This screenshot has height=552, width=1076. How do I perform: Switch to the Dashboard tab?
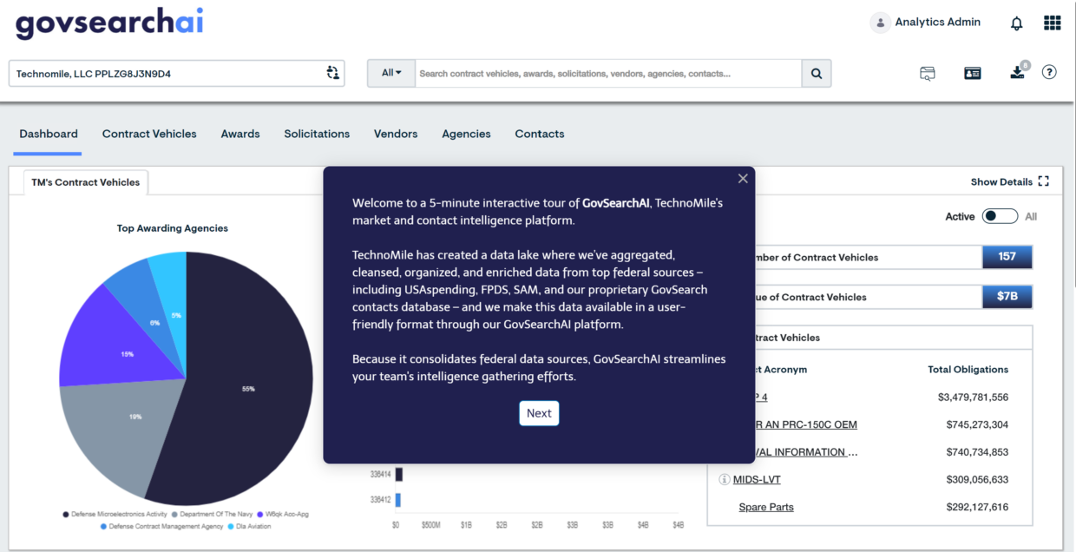49,134
